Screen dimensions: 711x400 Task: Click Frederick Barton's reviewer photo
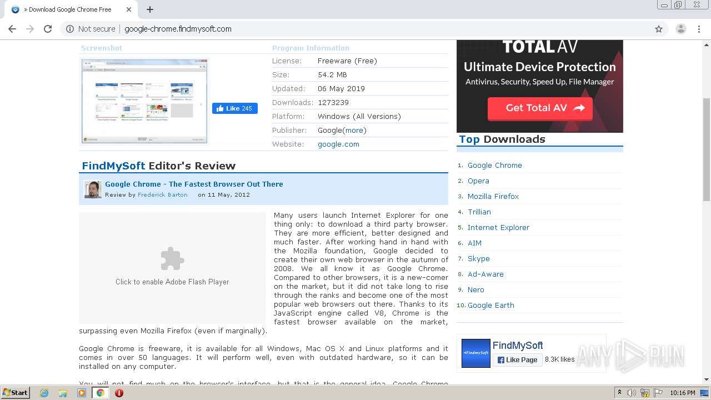pos(93,189)
